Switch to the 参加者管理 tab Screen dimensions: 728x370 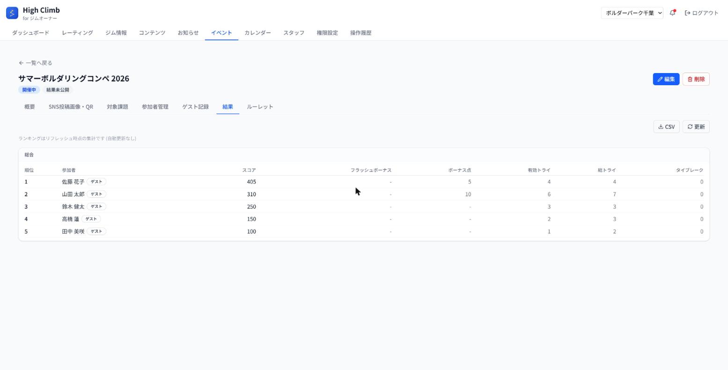point(155,107)
